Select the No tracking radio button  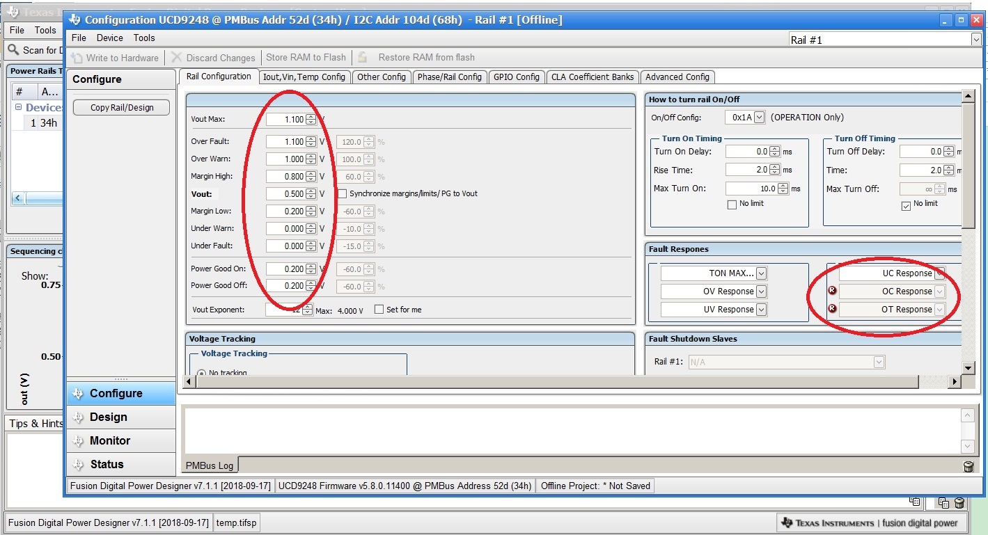[x=202, y=374]
